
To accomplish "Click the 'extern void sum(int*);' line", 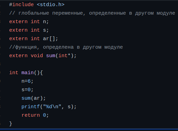I will 43,55.
